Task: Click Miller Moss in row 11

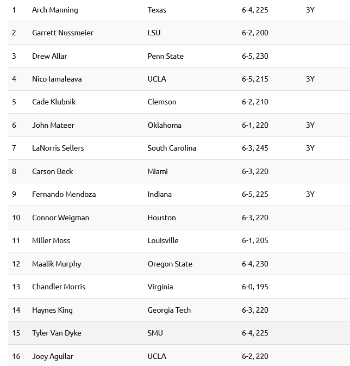Action: (51, 240)
